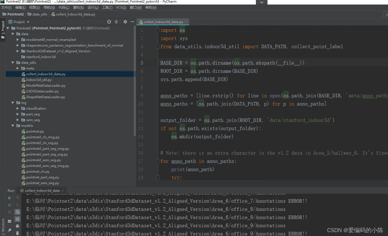Screen dimensions: 388x236
Task: Collapse the models folder
Action: click(13, 126)
